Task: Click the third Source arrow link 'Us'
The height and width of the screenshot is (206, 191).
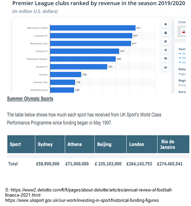Action: tap(182, 63)
